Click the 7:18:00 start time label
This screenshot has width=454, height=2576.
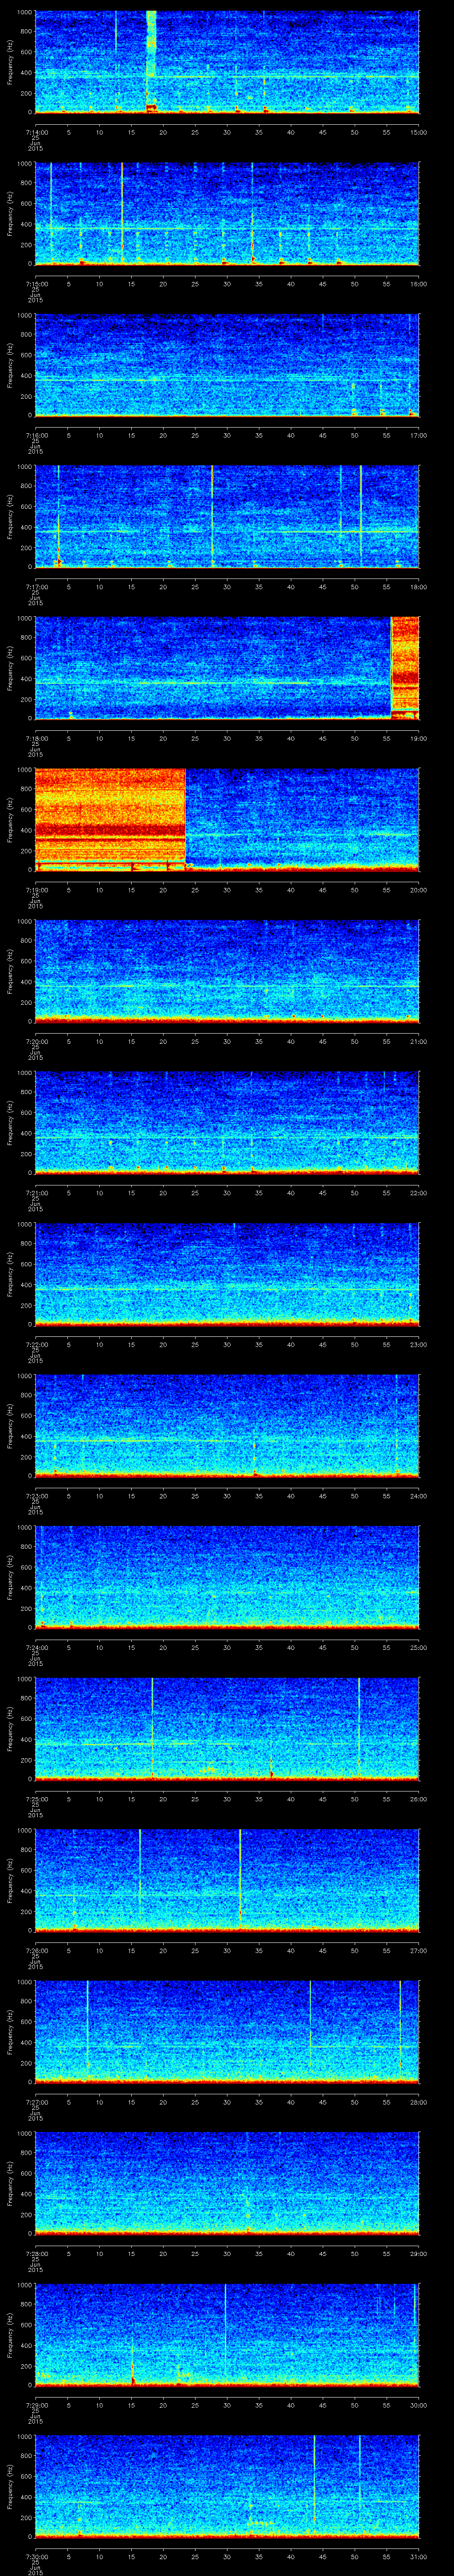tap(35, 738)
